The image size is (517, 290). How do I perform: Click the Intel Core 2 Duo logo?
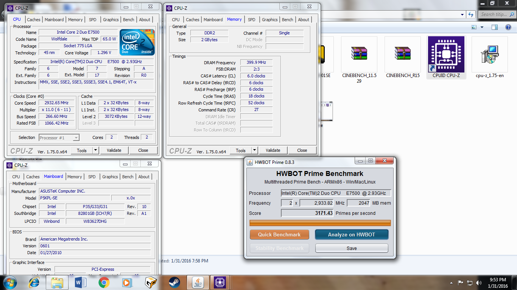pos(137,42)
